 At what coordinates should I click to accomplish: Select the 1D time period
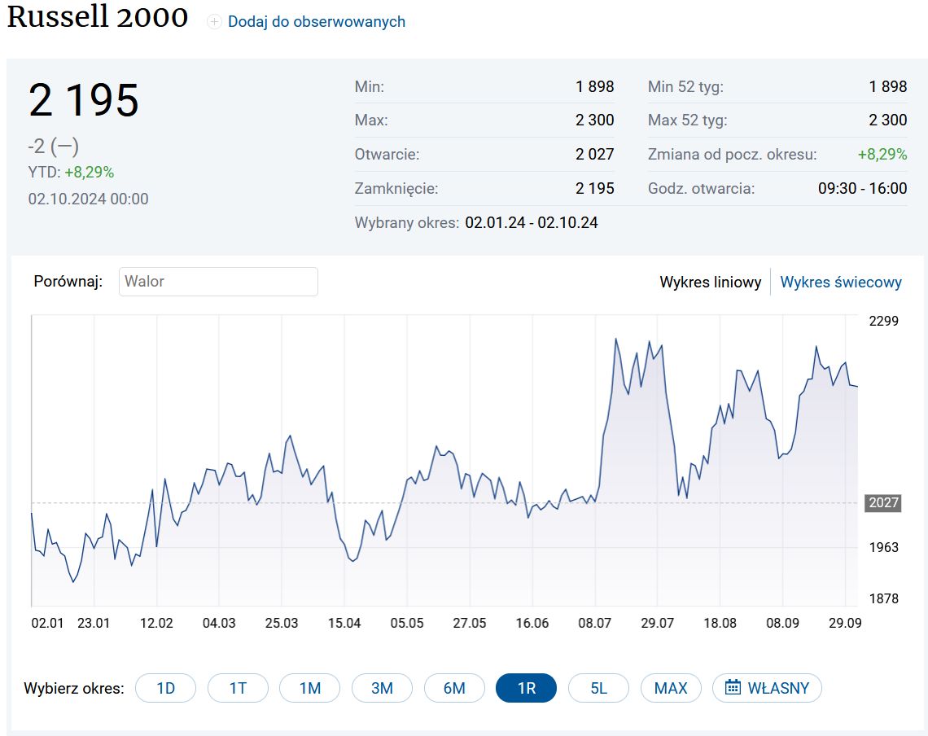click(165, 688)
